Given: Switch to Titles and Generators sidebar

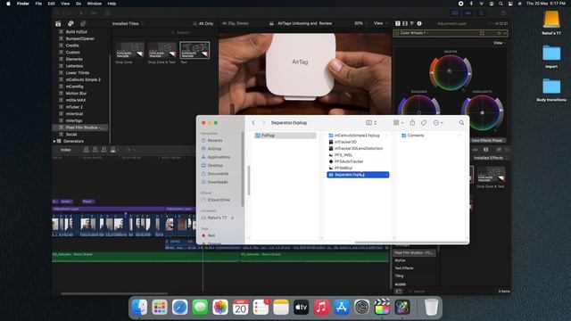Looking at the screenshot, I should point(83,24).
